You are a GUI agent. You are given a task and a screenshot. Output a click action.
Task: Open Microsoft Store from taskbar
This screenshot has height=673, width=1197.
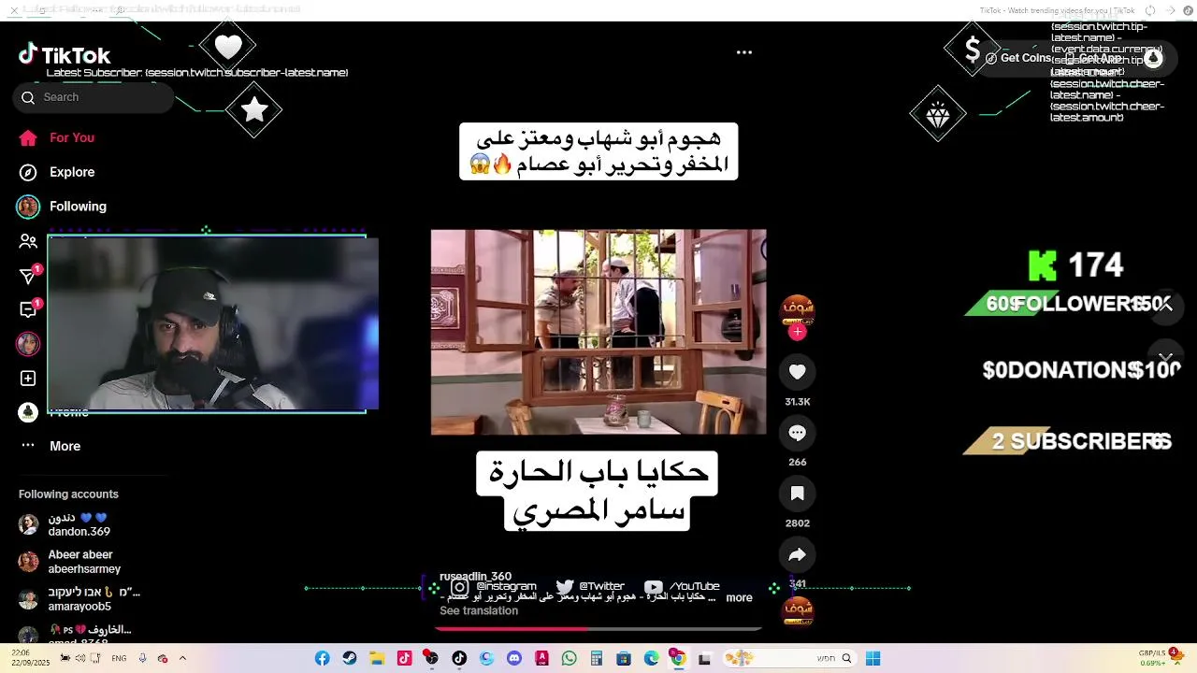[624, 659]
